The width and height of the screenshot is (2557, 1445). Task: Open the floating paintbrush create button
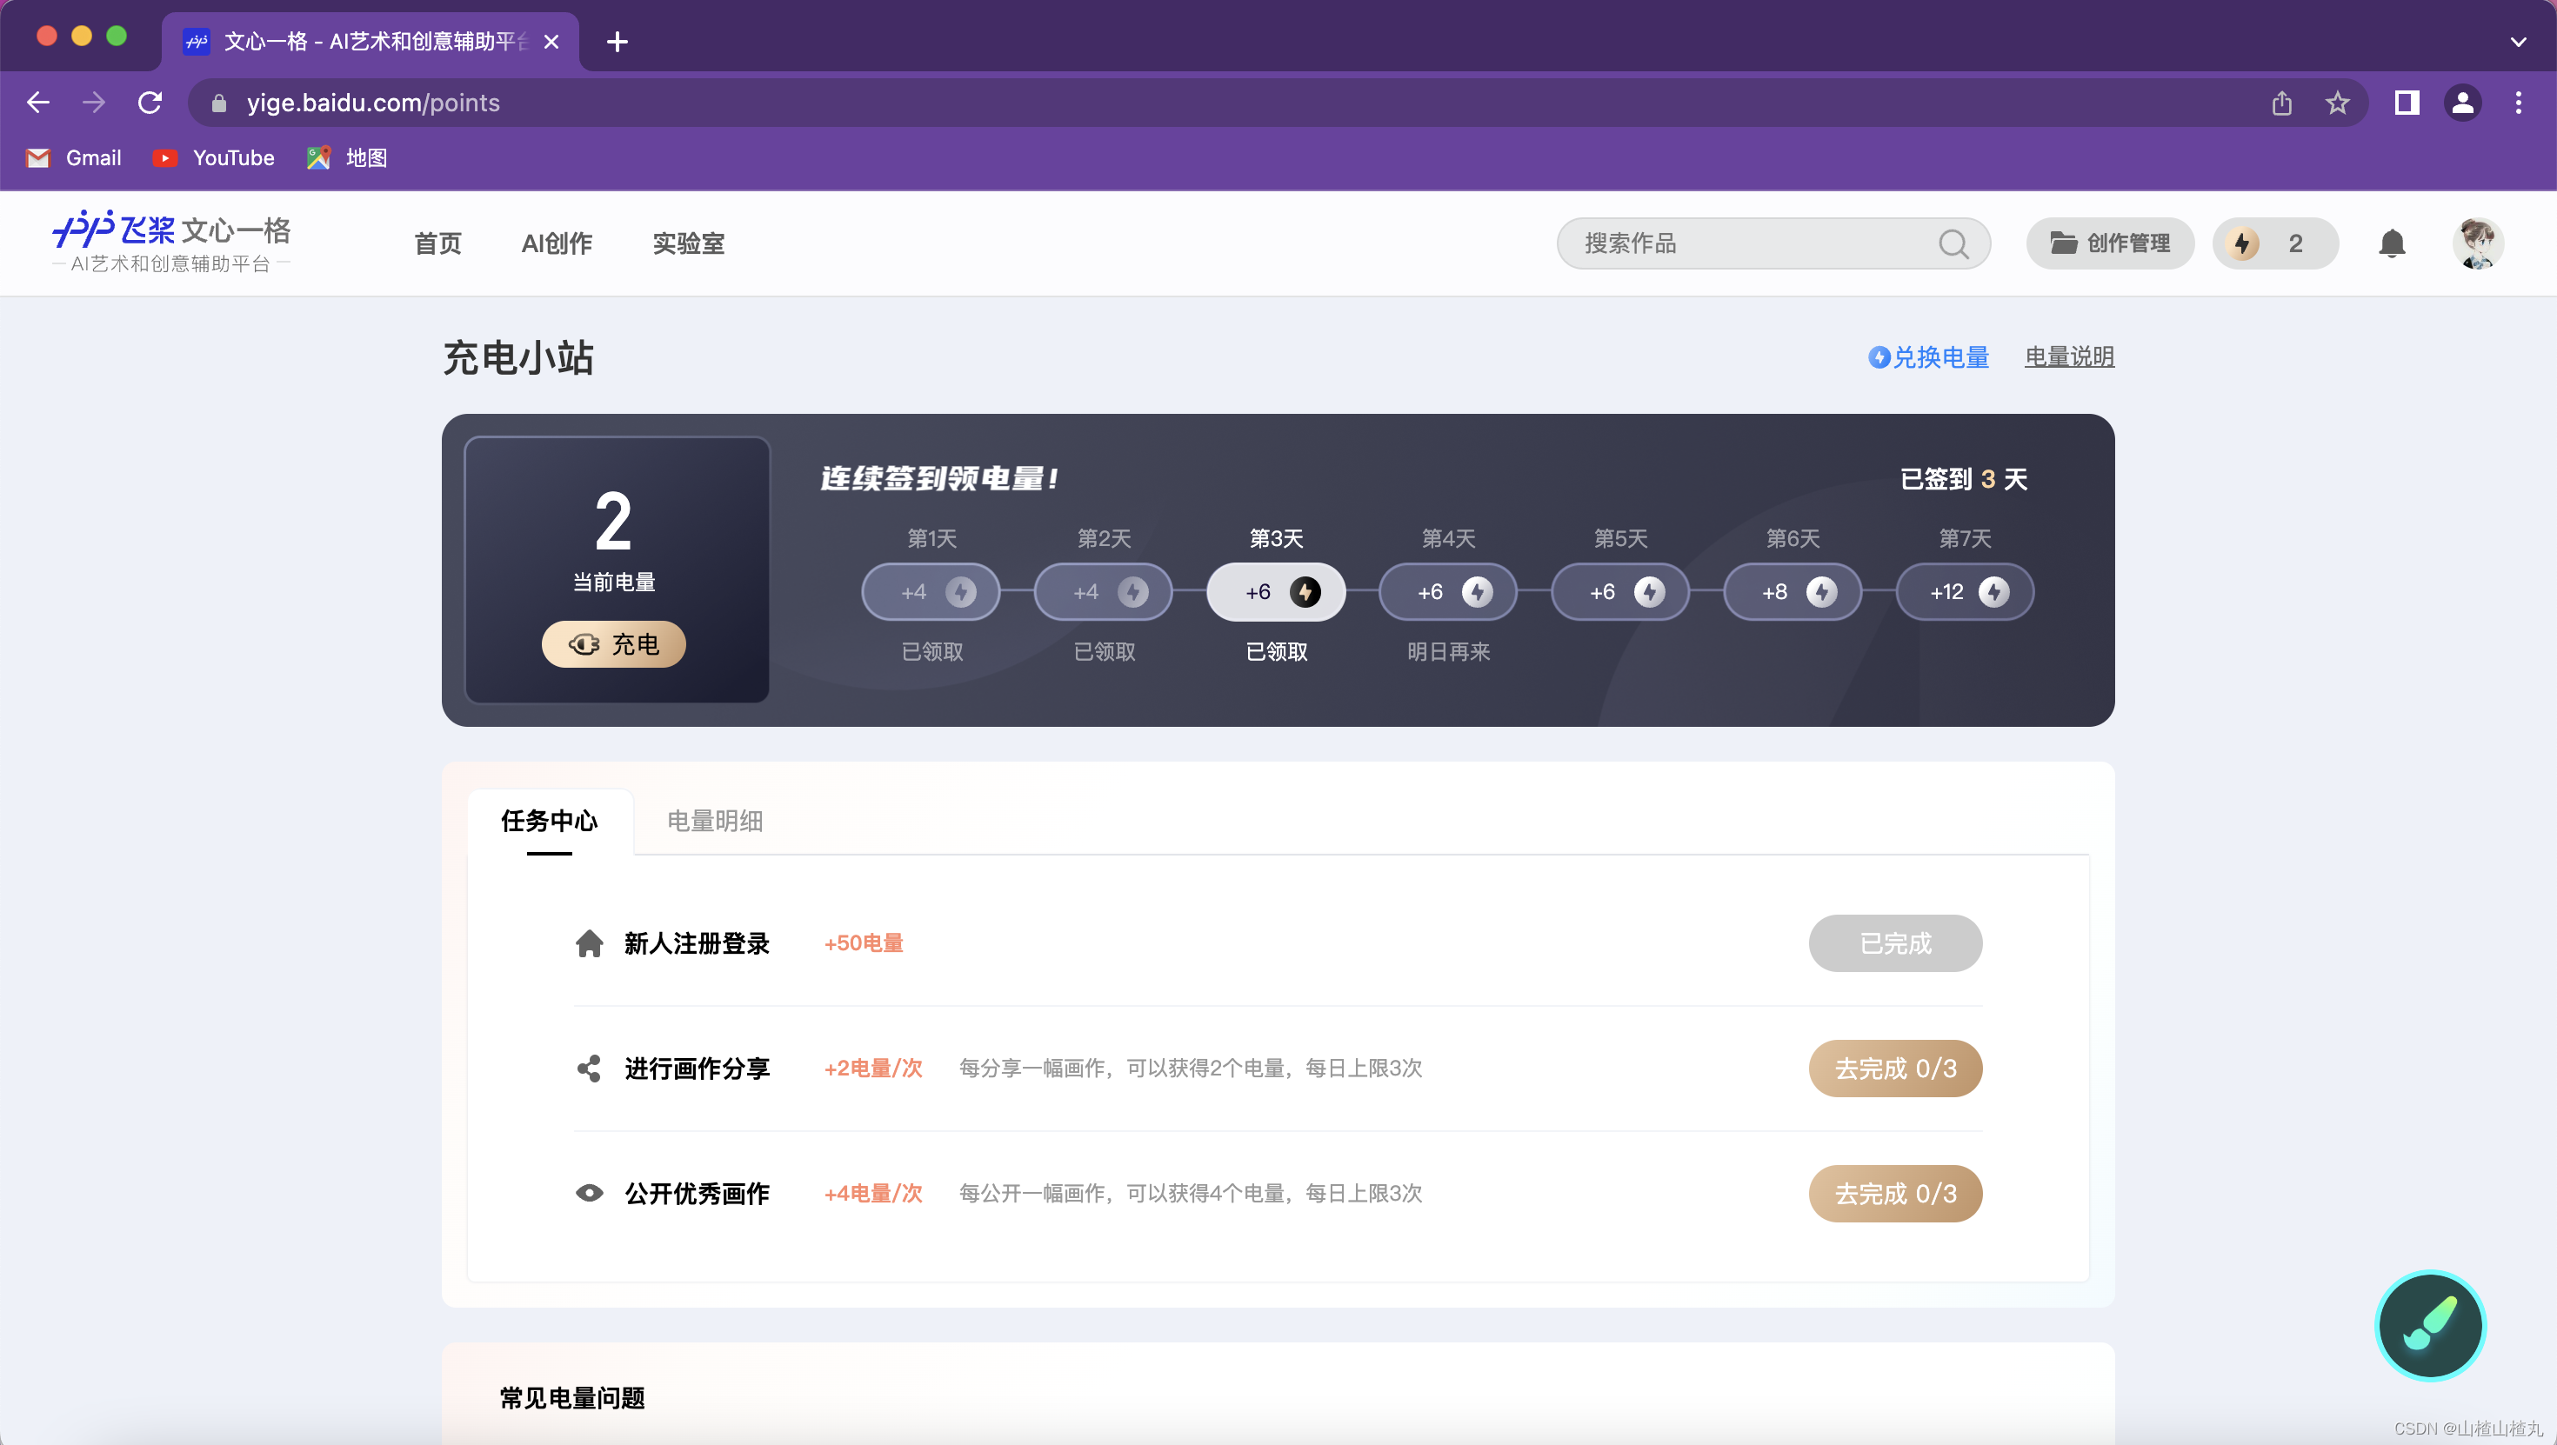[x=2429, y=1324]
